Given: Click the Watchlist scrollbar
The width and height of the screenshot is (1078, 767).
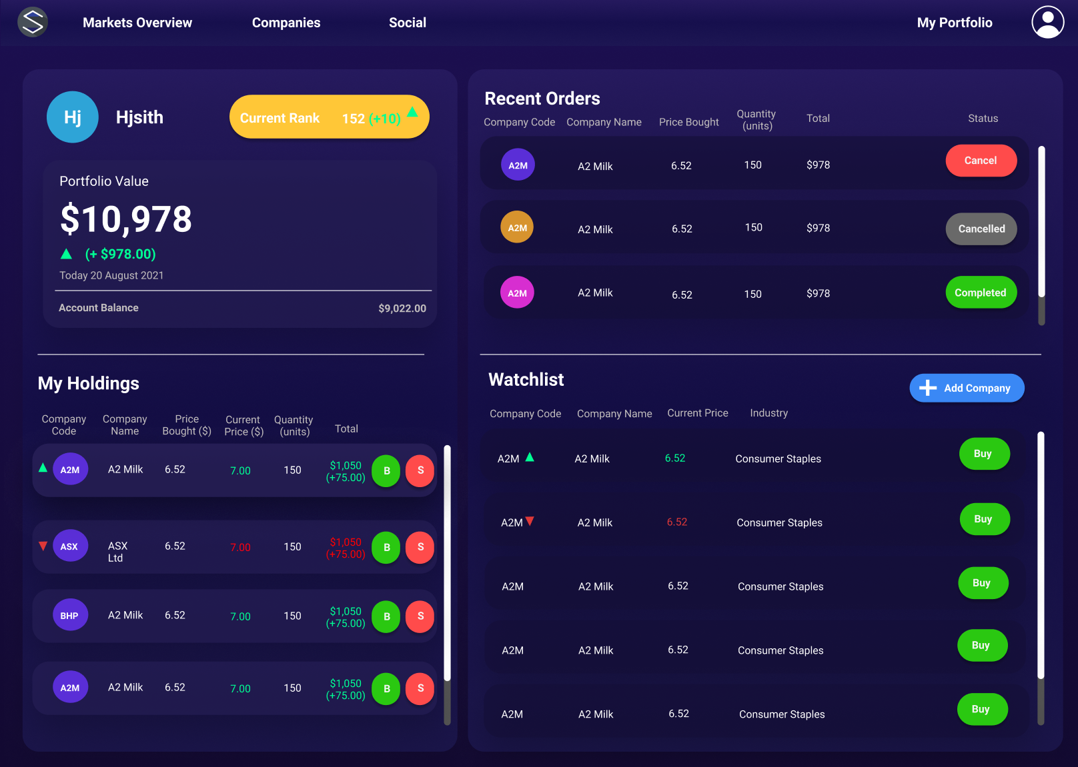Looking at the screenshot, I should (x=1041, y=578).
